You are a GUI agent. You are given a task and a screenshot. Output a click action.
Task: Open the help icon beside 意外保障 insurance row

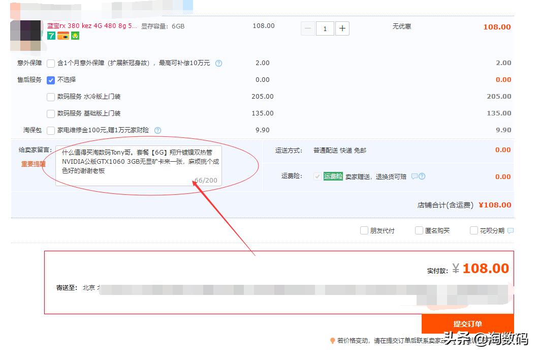click(218, 63)
